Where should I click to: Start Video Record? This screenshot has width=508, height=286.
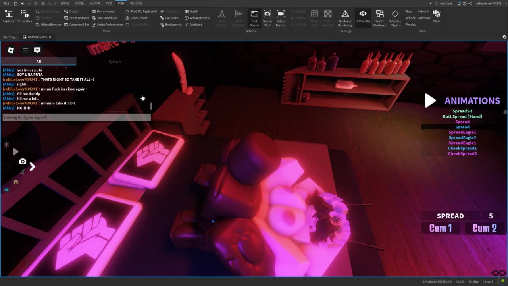pyautogui.click(x=281, y=18)
